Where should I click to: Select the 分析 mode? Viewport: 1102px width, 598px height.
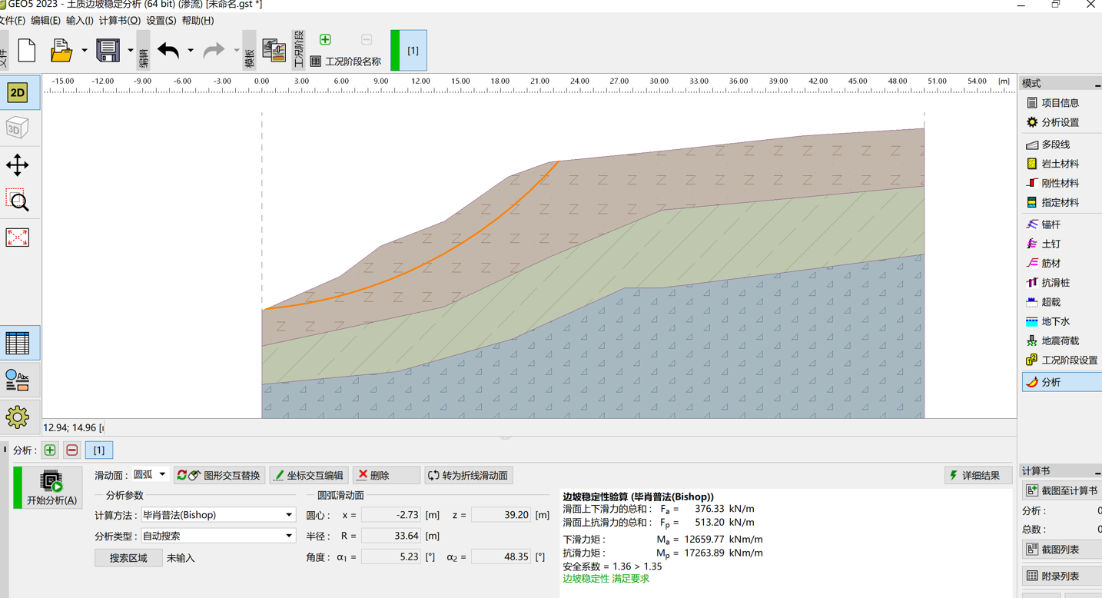[1061, 382]
